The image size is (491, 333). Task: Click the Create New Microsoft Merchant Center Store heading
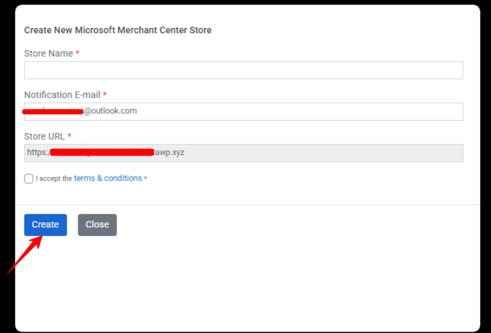[118, 30]
